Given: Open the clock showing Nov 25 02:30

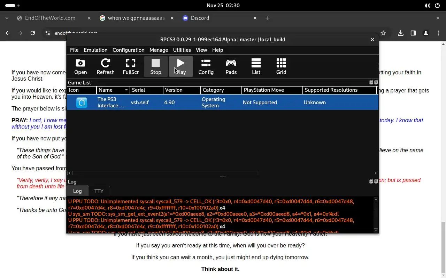Looking at the screenshot, I should (223, 6).
